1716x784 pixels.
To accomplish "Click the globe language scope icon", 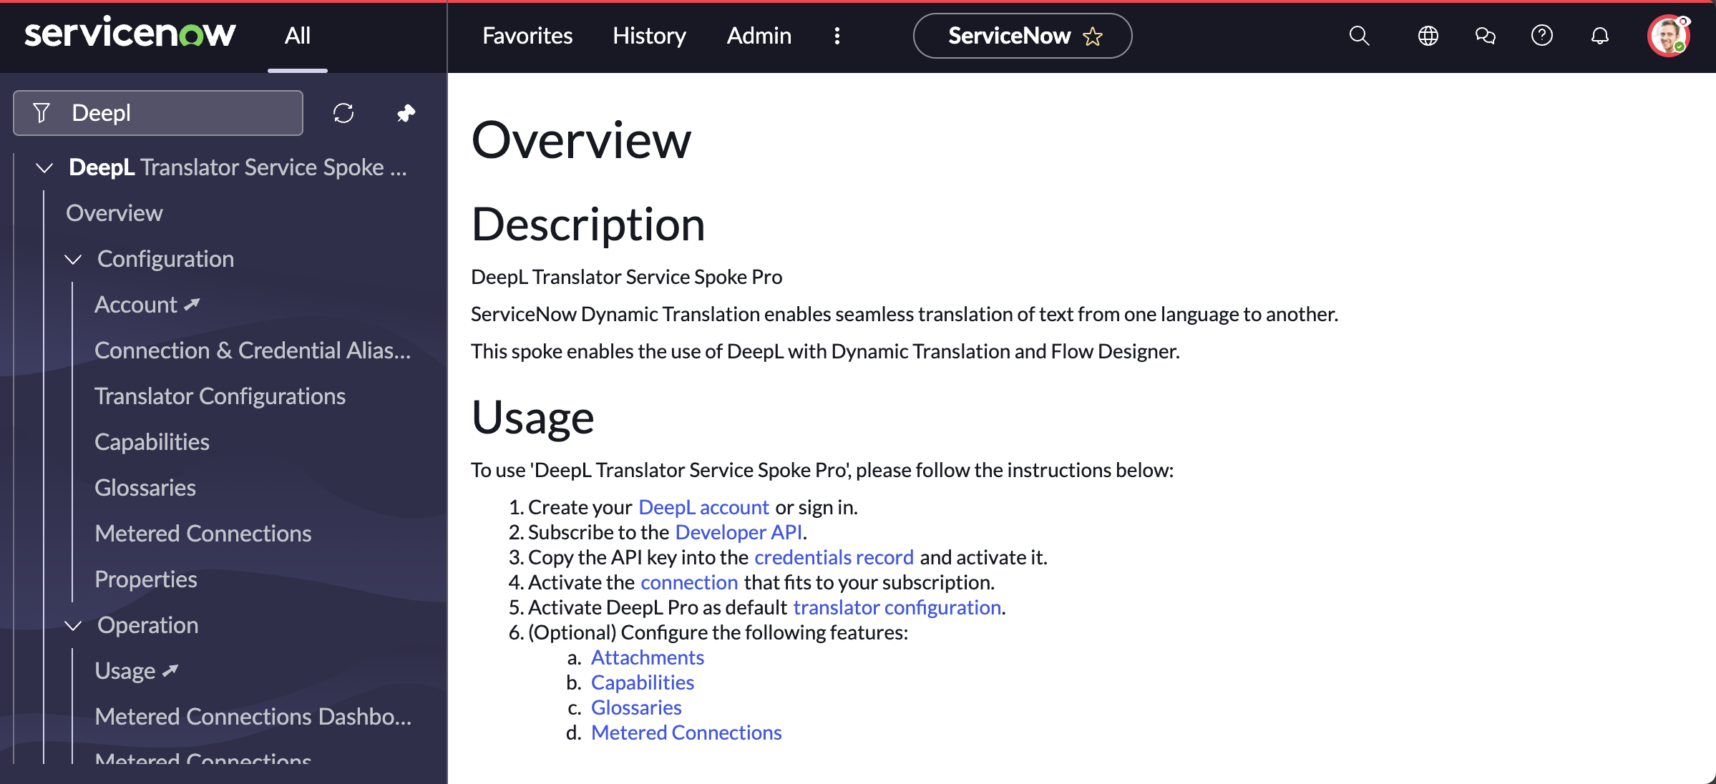I will click(1428, 36).
